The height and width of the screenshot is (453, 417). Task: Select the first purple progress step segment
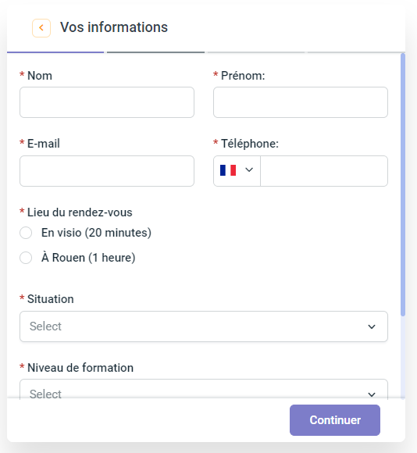55,52
